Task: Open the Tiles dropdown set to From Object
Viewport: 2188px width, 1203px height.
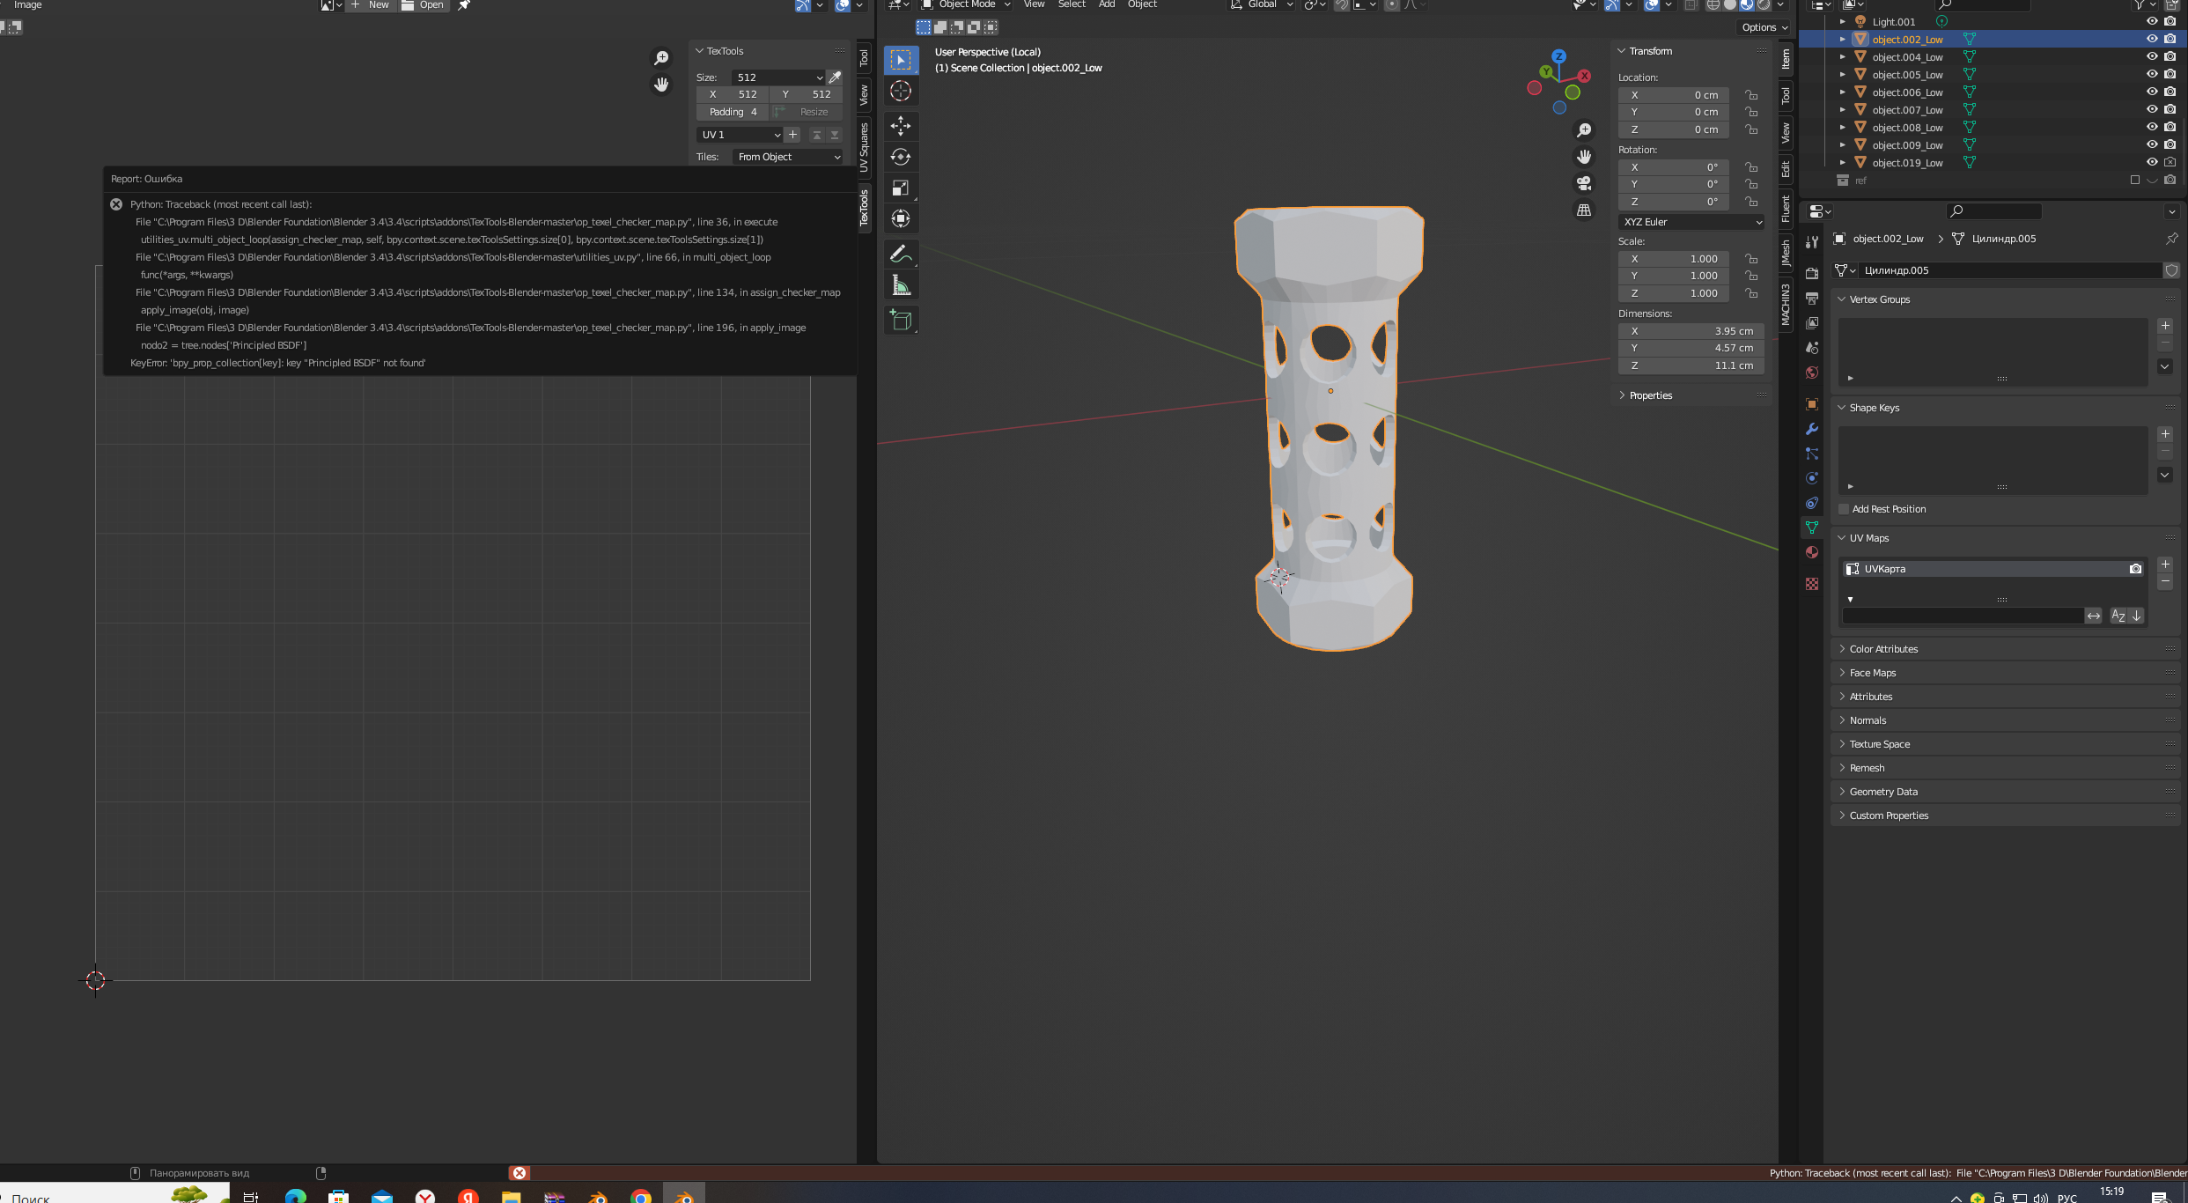Action: point(786,156)
